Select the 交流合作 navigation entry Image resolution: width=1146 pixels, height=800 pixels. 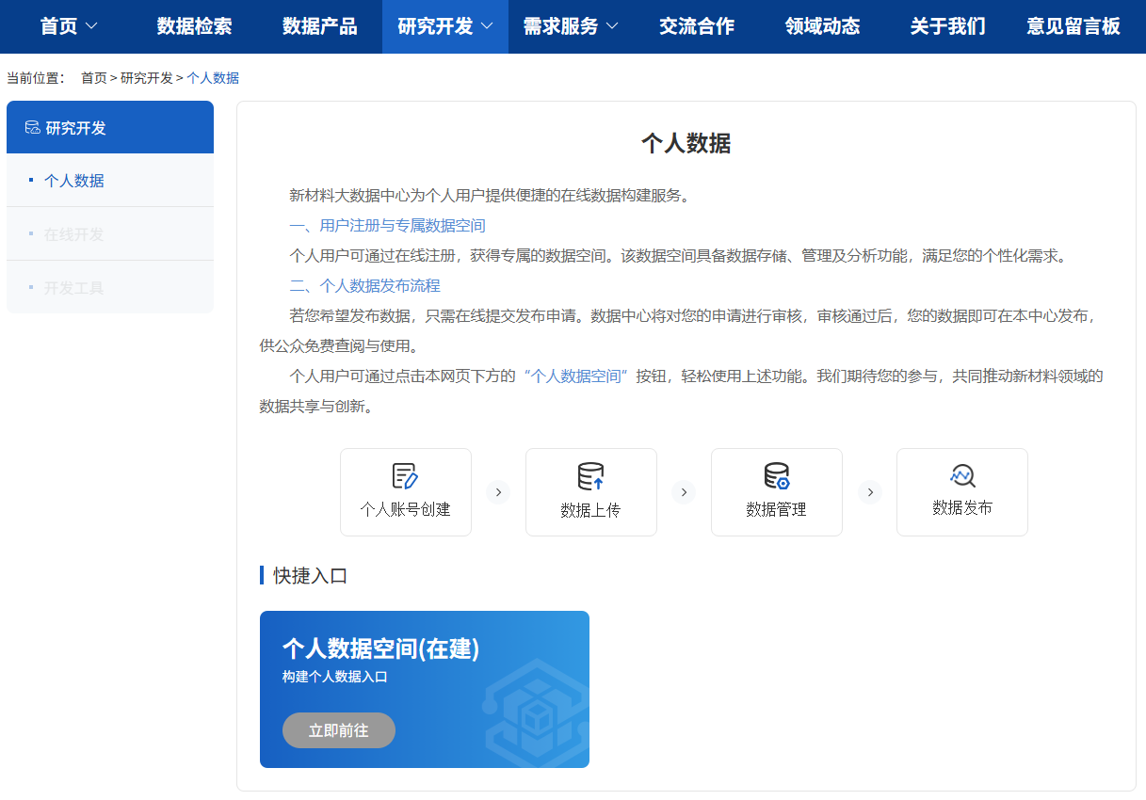point(696,26)
